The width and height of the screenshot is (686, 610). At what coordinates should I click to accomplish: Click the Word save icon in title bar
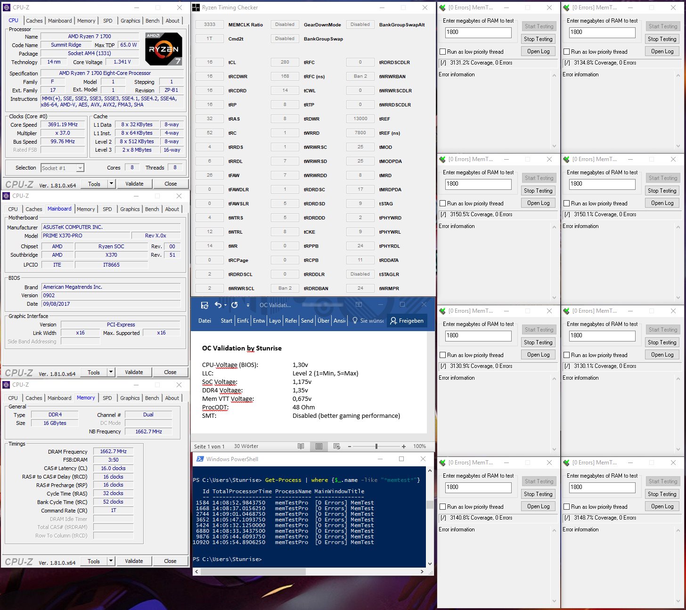(204, 305)
